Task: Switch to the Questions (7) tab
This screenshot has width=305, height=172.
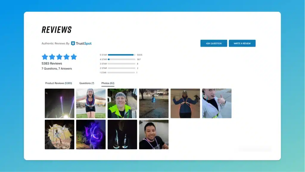Action: pos(86,83)
